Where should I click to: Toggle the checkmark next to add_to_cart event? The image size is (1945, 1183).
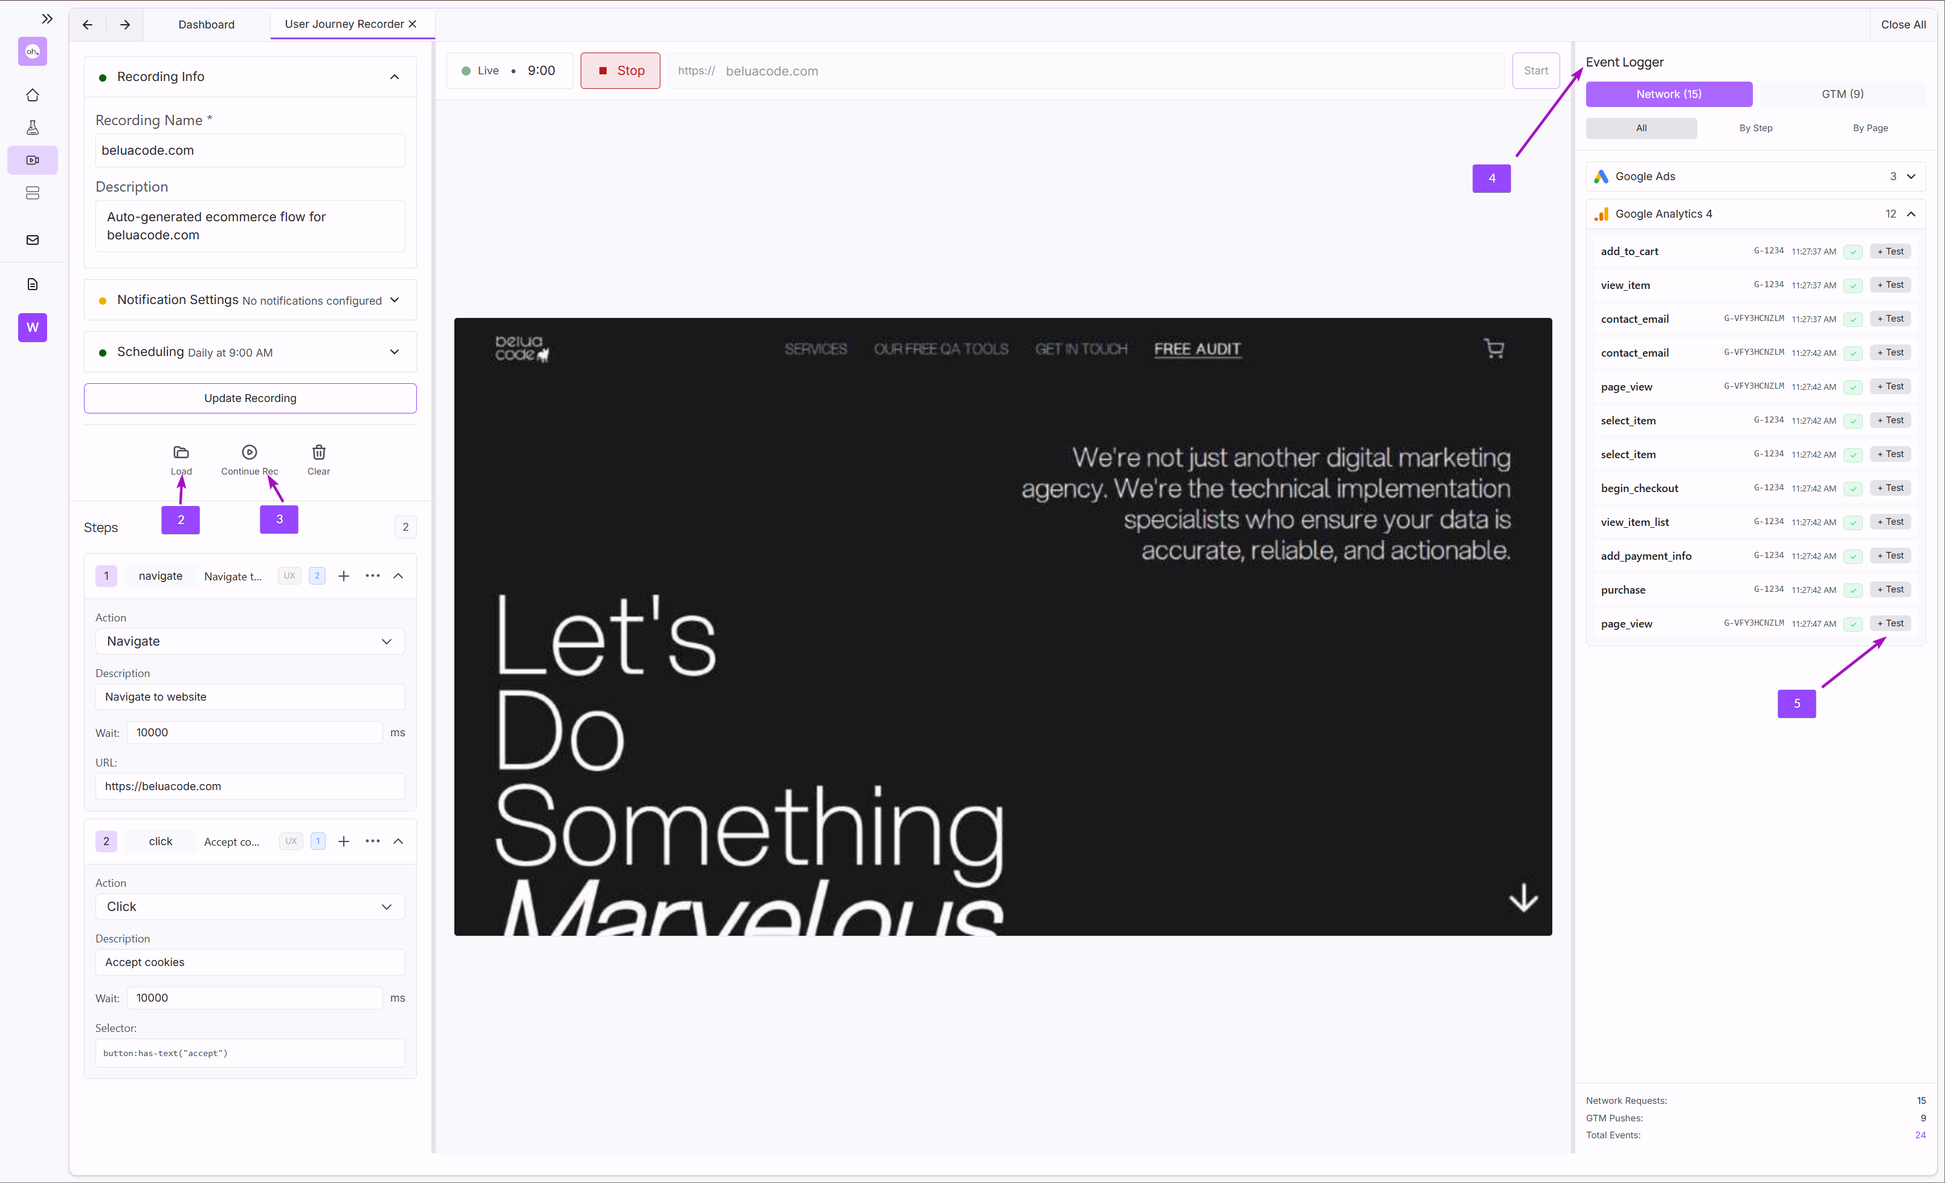(x=1853, y=251)
